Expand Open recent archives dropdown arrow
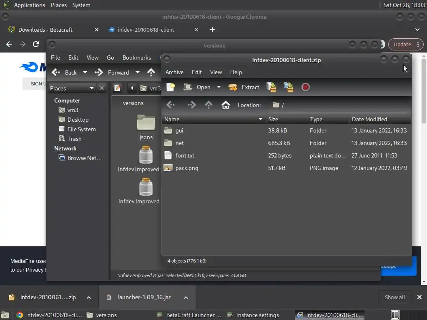This screenshot has width=427, height=320. tap(219, 87)
